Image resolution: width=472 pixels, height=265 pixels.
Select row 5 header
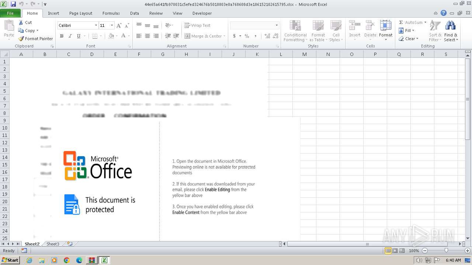(5, 91)
